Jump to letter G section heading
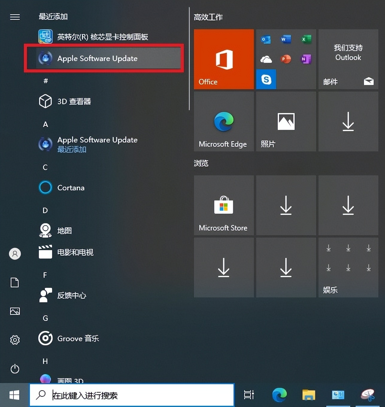The width and height of the screenshot is (385, 407). [x=45, y=318]
